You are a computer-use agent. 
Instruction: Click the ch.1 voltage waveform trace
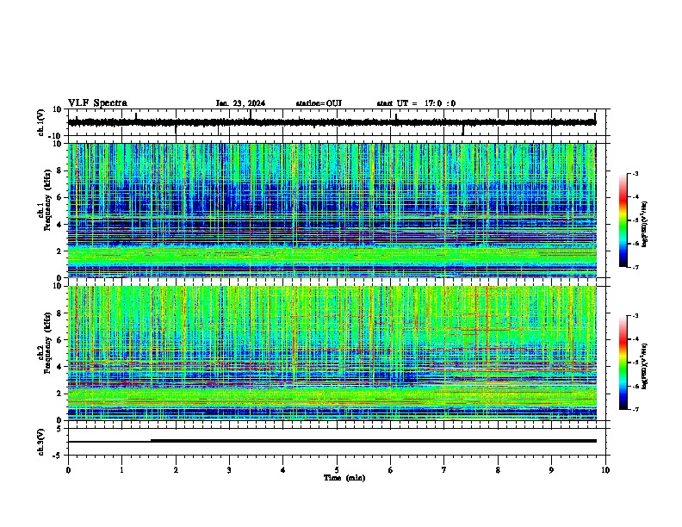coord(332,122)
